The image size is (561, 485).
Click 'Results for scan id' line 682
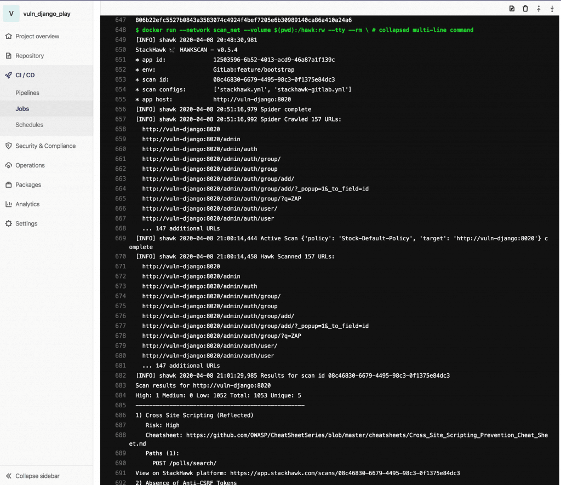(293, 376)
